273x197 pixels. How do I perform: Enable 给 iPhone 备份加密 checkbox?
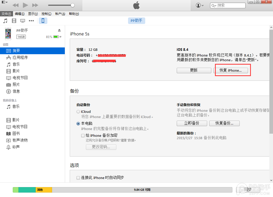[83, 136]
